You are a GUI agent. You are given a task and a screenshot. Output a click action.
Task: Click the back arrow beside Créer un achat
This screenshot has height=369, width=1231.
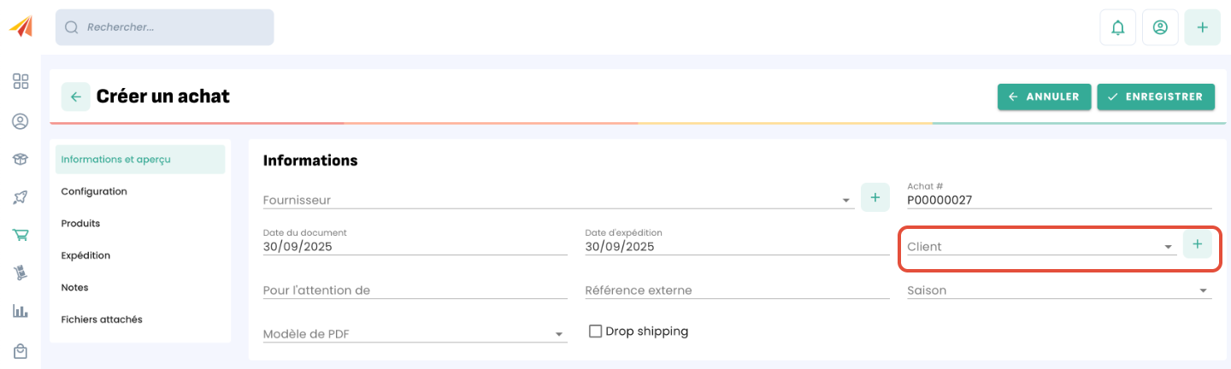click(x=76, y=97)
